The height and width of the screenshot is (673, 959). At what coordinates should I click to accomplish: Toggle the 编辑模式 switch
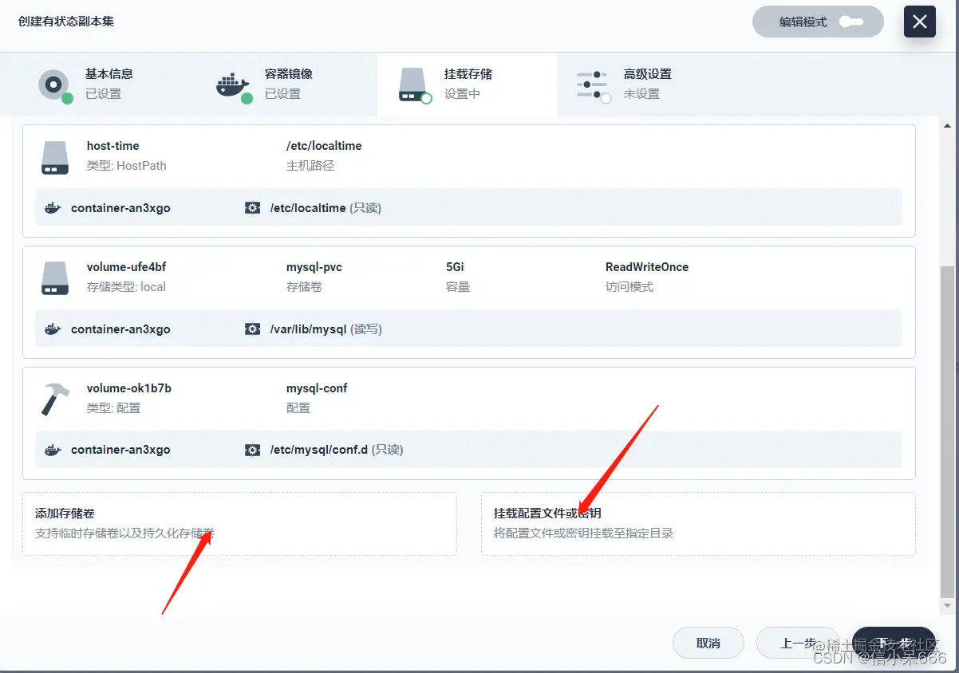pos(851,22)
